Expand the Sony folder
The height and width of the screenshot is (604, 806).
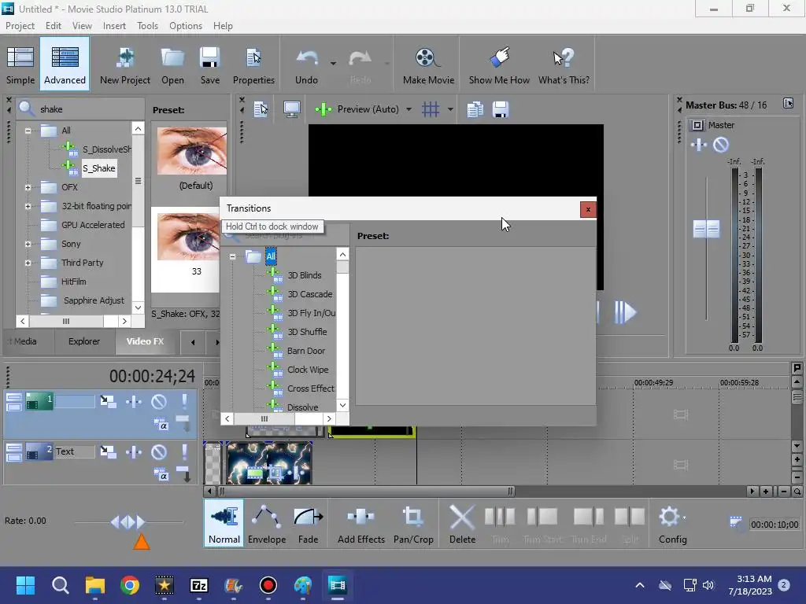point(28,245)
